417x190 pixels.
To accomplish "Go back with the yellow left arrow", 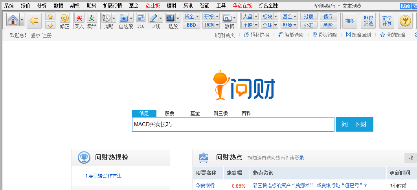I will point(34,20).
